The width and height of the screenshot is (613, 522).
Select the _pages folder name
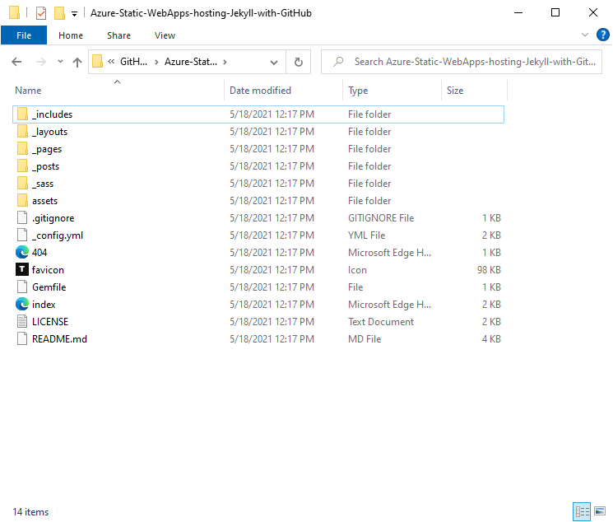tap(47, 150)
